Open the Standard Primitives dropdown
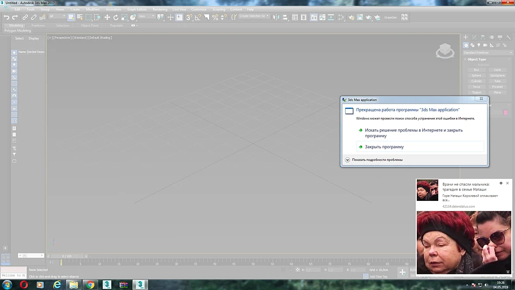The width and height of the screenshot is (515, 290). (488, 52)
